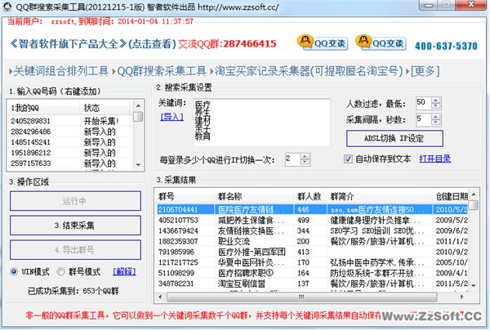Click results list scroll down arrow
Viewport: 490px width, 331px height.
(x=474, y=285)
